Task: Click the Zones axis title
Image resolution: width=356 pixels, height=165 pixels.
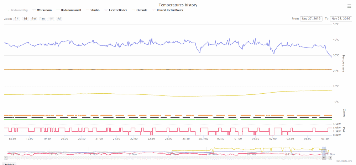Action: click(x=344, y=113)
